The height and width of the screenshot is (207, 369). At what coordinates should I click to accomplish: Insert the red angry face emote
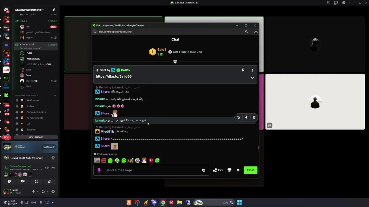pos(103,160)
